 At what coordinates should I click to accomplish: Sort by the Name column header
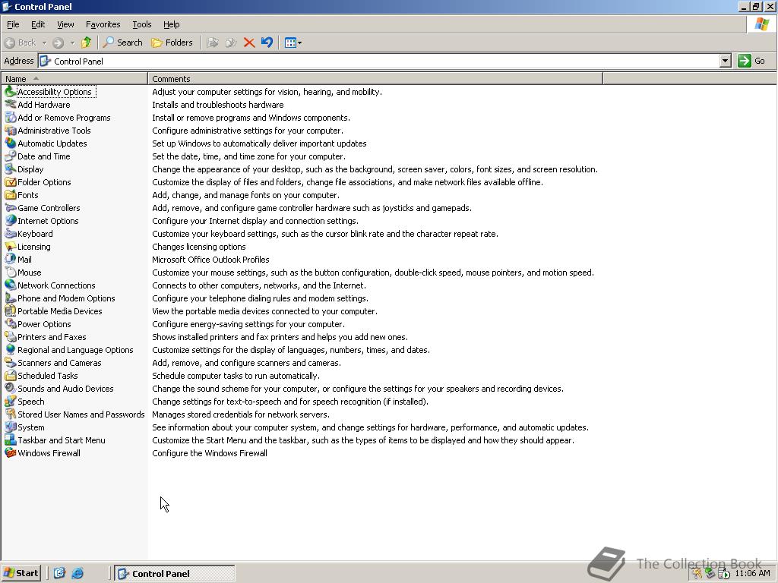[74, 79]
